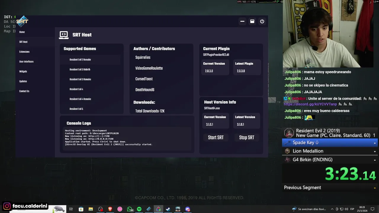Open osu! from the taskbar
This screenshot has width=379, height=213.
[120, 209]
